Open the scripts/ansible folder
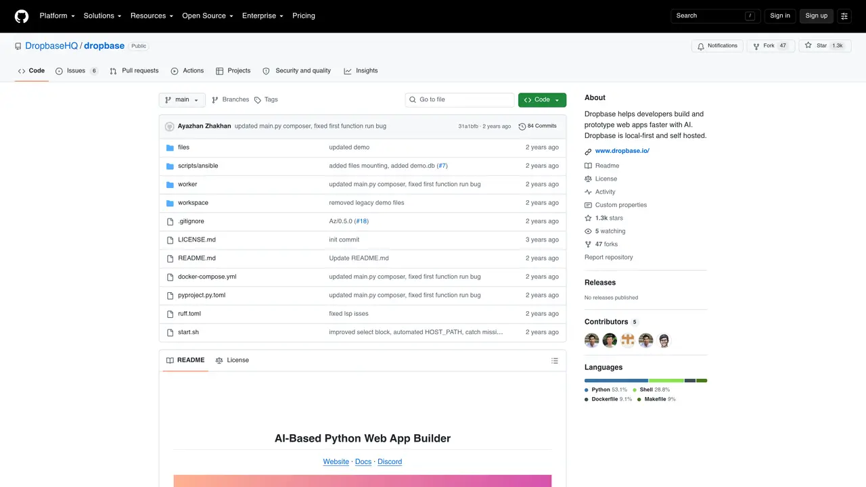Screen dimensions: 866x487 click(x=198, y=166)
